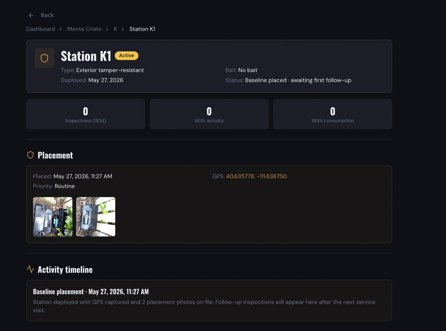Open the K breadcrumb level

click(x=115, y=29)
